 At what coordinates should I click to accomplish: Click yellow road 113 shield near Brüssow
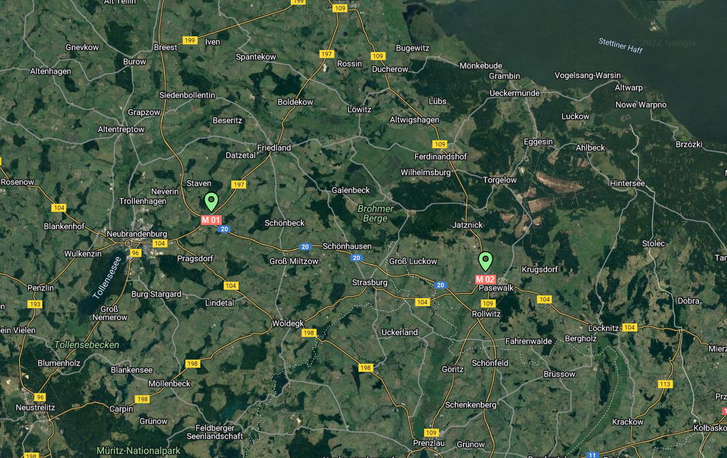[x=665, y=383]
